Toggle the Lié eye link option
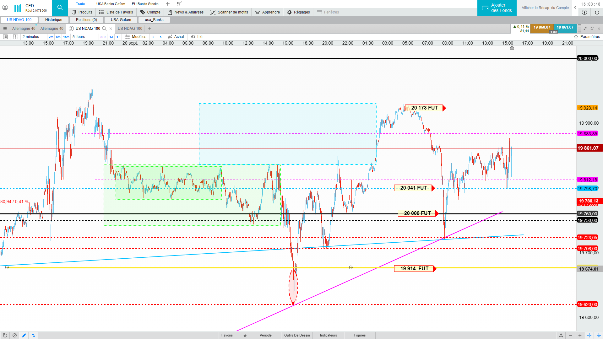 pos(197,37)
